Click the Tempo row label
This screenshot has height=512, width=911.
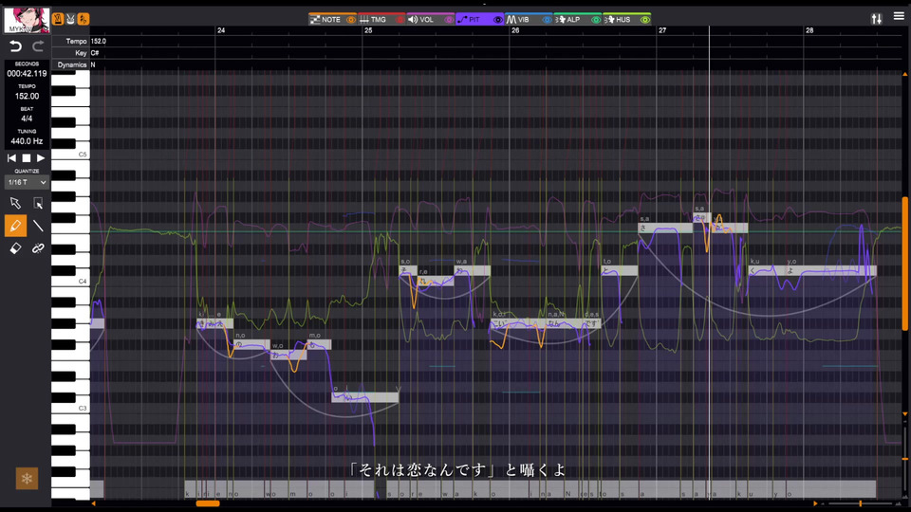click(x=76, y=41)
